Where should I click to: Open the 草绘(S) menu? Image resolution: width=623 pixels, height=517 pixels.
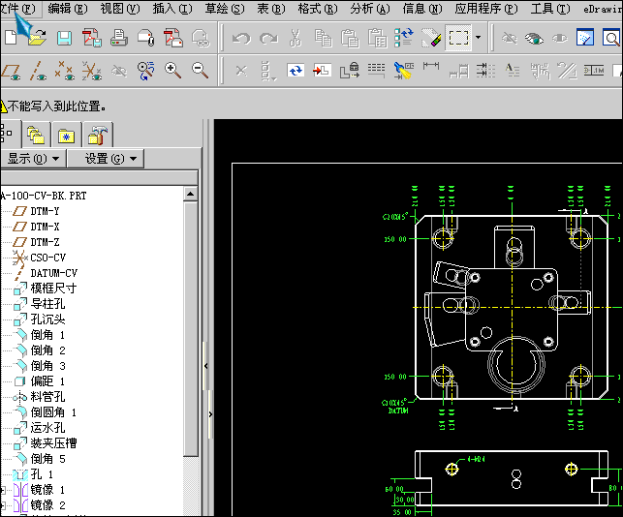pos(225,9)
